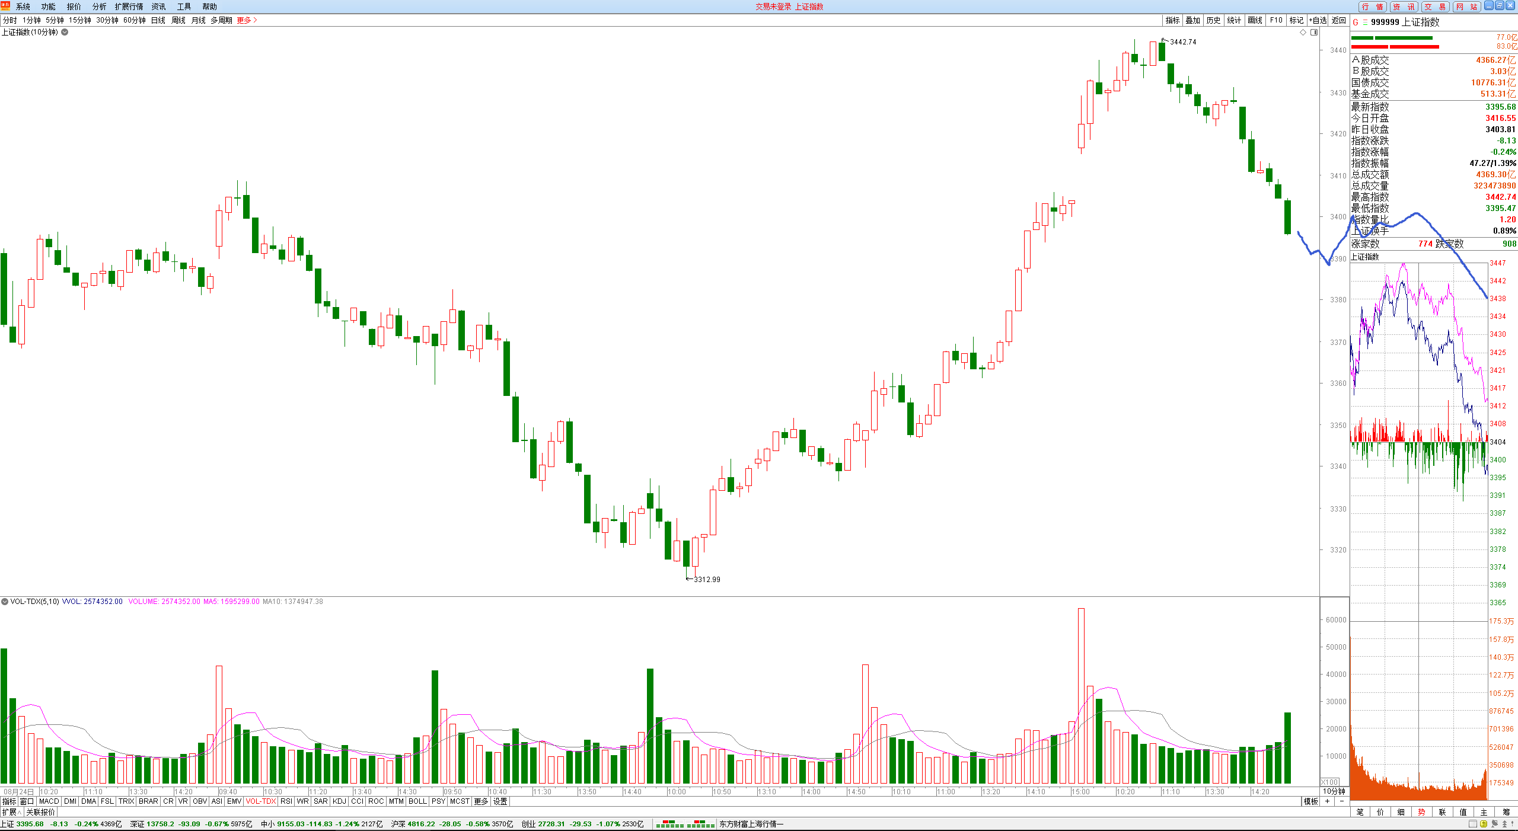Zoom in chart with plus button

(x=1328, y=801)
